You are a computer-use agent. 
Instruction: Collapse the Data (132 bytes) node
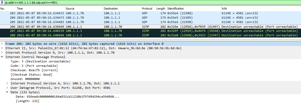7,92
